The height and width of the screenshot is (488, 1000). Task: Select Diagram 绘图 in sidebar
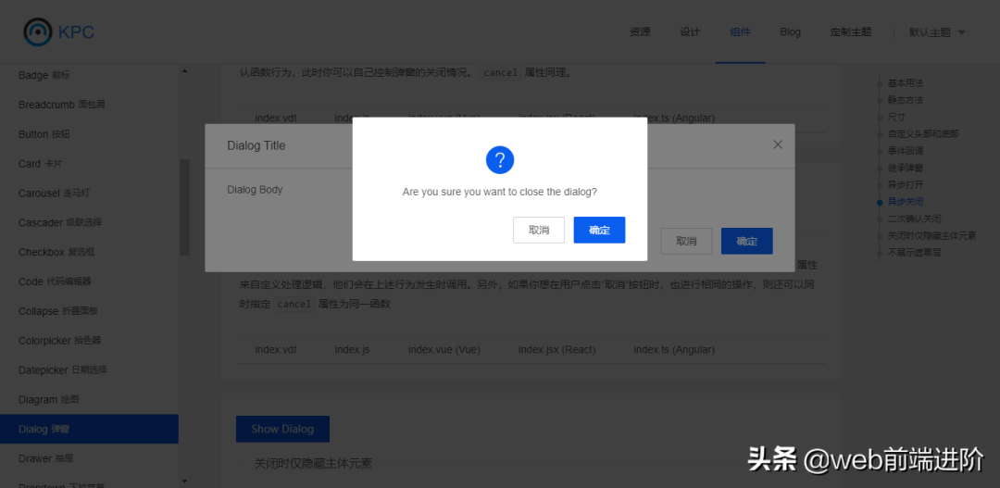coord(89,400)
